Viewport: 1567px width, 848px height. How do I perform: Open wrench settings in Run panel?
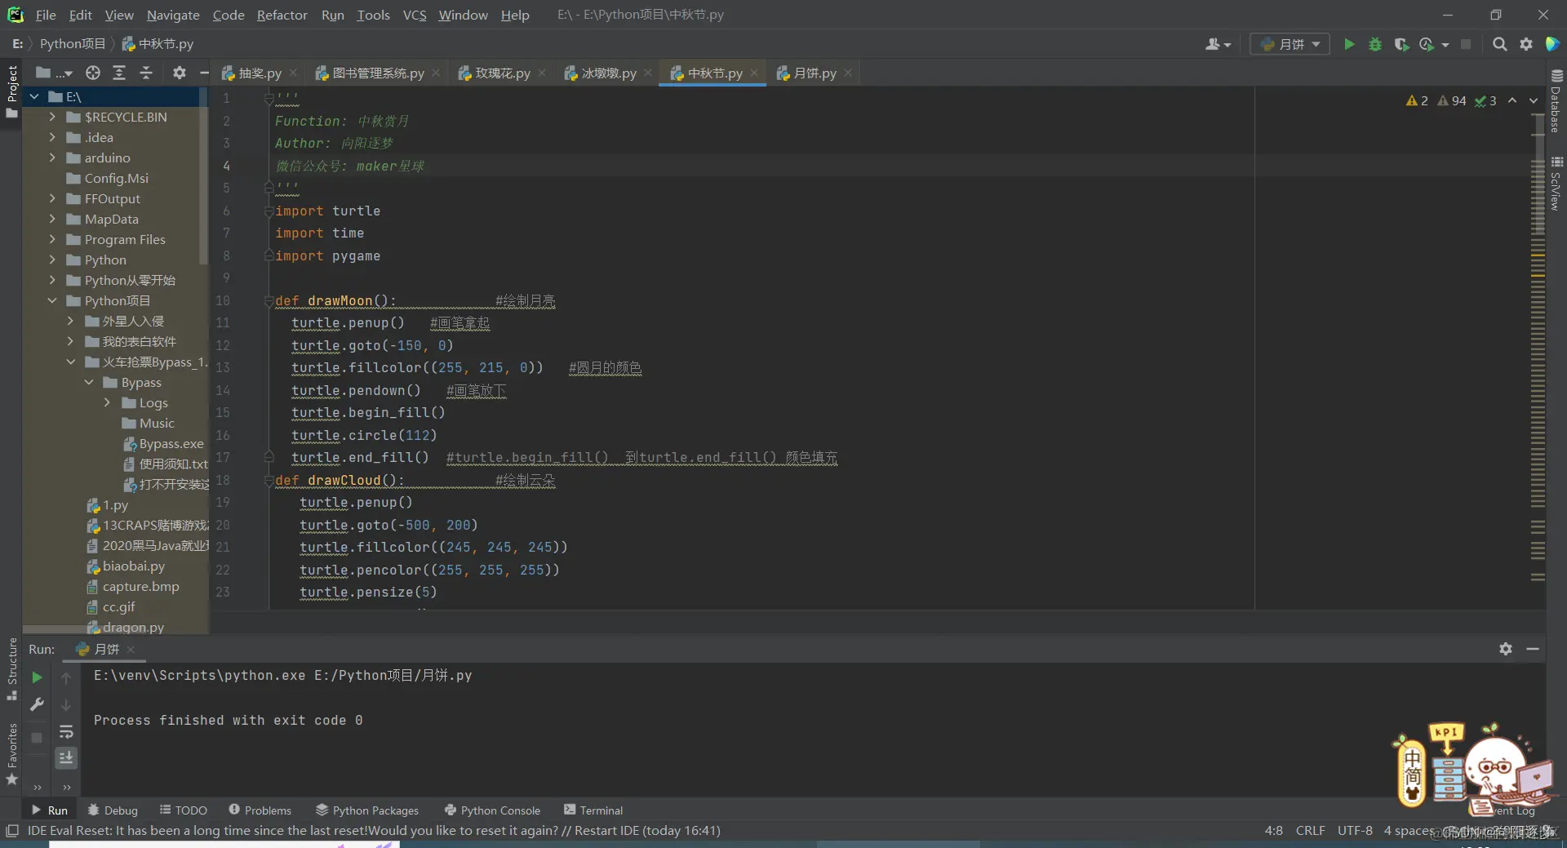[37, 704]
